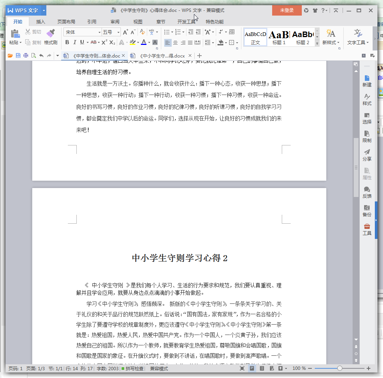The width and height of the screenshot is (383, 378).
Task: Clear formatting with eraser icon
Action: click(x=142, y=32)
